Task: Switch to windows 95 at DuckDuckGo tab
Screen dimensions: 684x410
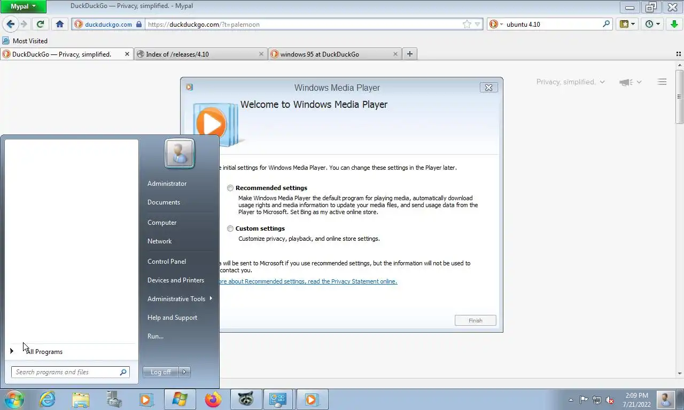Action: pos(335,54)
